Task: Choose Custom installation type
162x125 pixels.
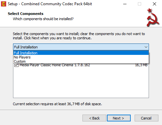Action: coord(81,61)
